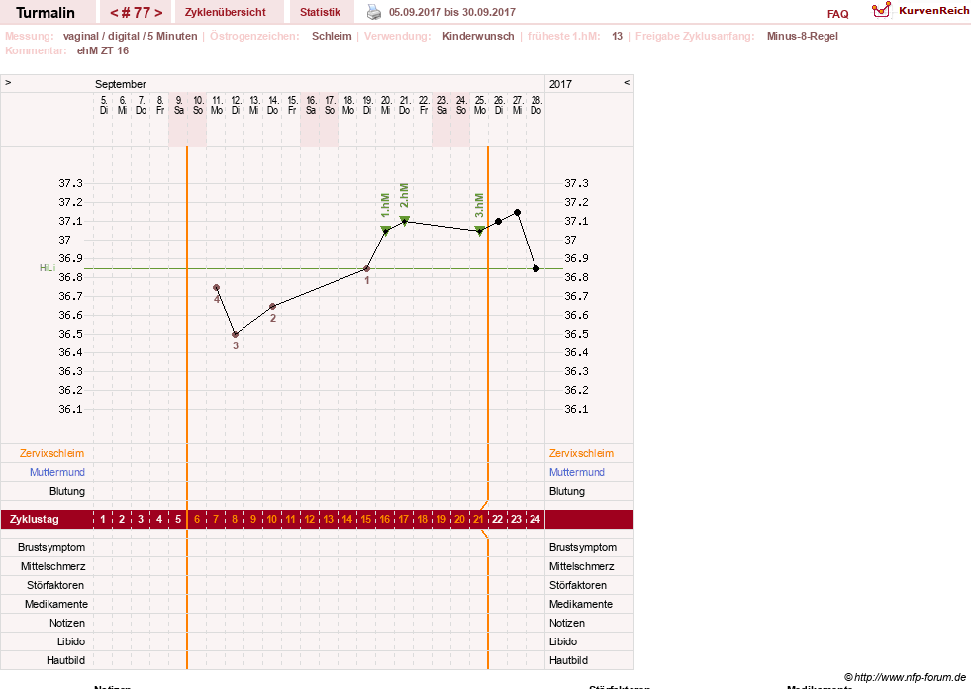Open the KurvenReich logo link
971x689 pixels.
click(921, 11)
